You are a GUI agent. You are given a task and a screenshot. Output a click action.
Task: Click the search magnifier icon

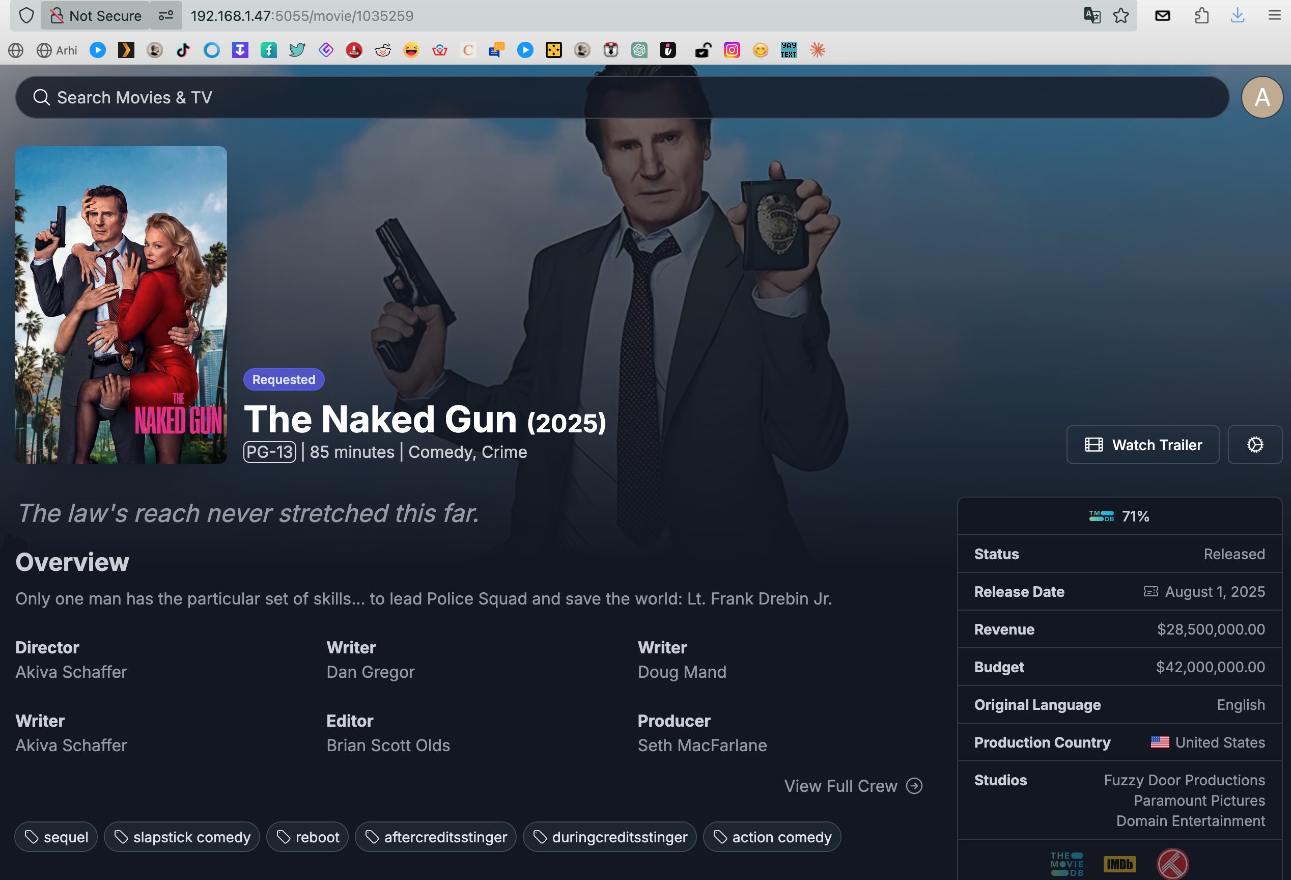click(x=41, y=97)
